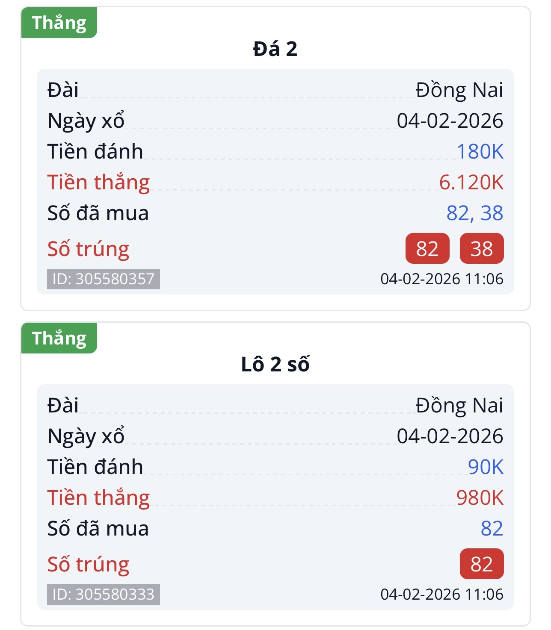Select the Đá 2 card title
This screenshot has width=551, height=630.
[x=275, y=49]
